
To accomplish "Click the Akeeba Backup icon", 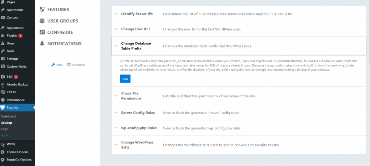I will (3, 84).
